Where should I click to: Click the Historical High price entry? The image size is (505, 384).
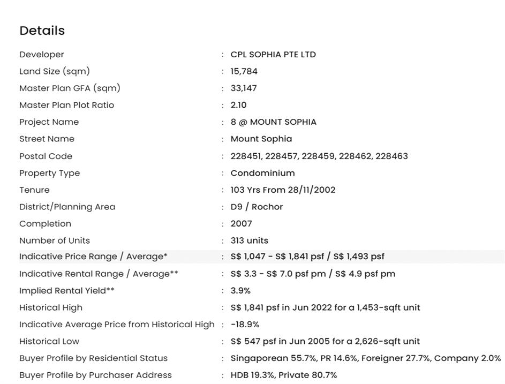point(325,307)
